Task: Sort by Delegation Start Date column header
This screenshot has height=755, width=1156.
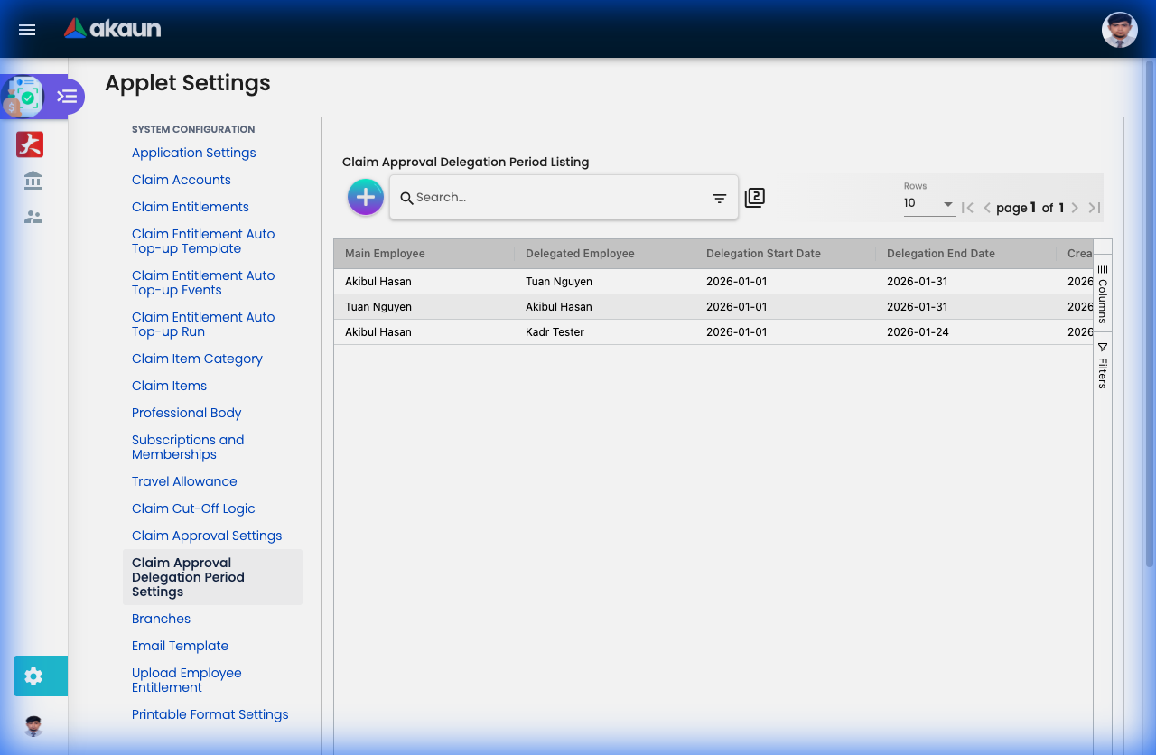Action: 763,254
